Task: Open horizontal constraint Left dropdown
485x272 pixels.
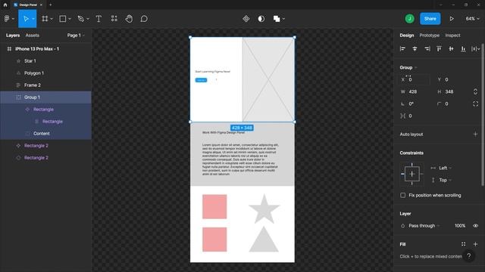Action: click(445, 168)
